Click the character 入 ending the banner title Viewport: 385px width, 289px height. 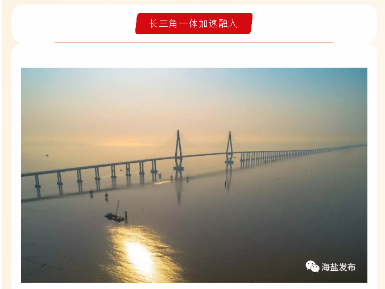click(x=233, y=23)
